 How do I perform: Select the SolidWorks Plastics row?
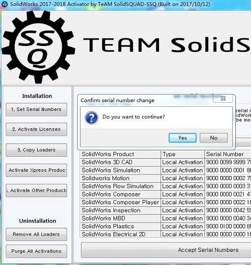pyautogui.click(x=166, y=226)
